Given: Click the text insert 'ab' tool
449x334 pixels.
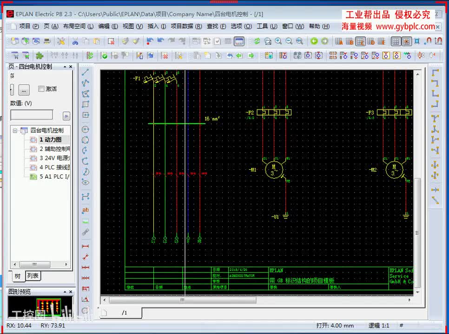Looking at the screenshot, I should point(86,210).
